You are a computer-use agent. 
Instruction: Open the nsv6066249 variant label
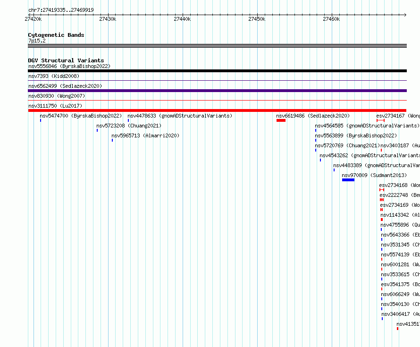point(401,294)
